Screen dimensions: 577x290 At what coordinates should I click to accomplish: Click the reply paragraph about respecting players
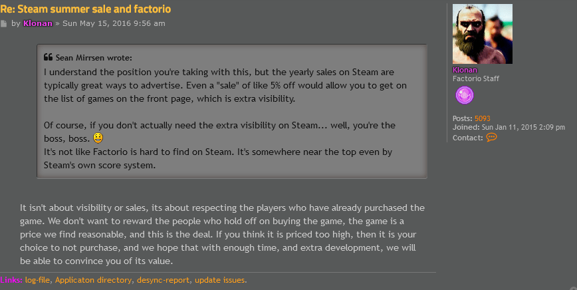tap(222, 235)
